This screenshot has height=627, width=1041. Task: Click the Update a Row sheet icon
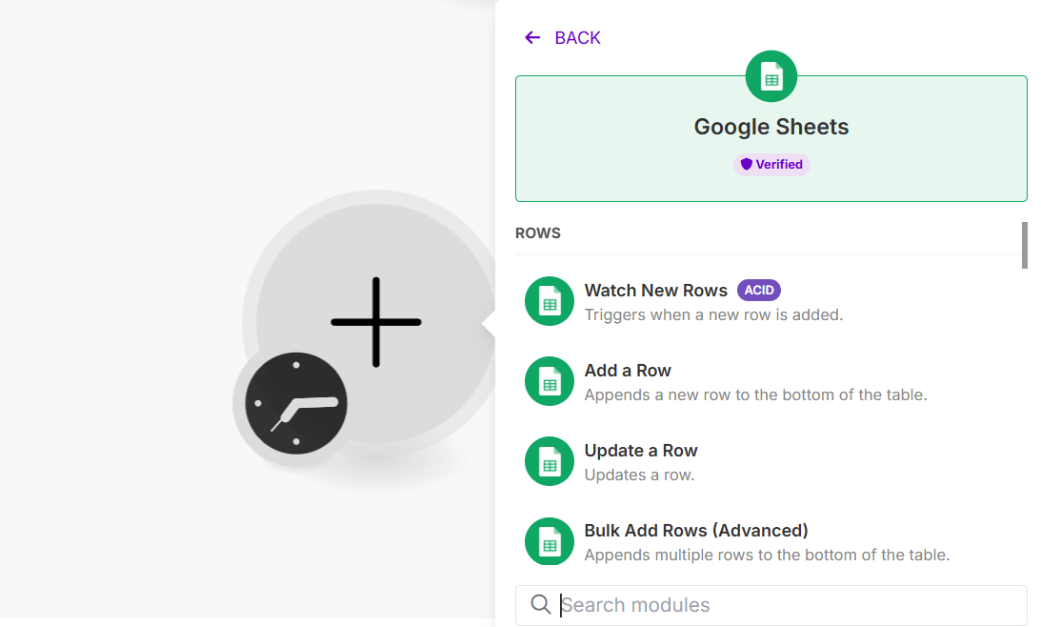point(549,461)
